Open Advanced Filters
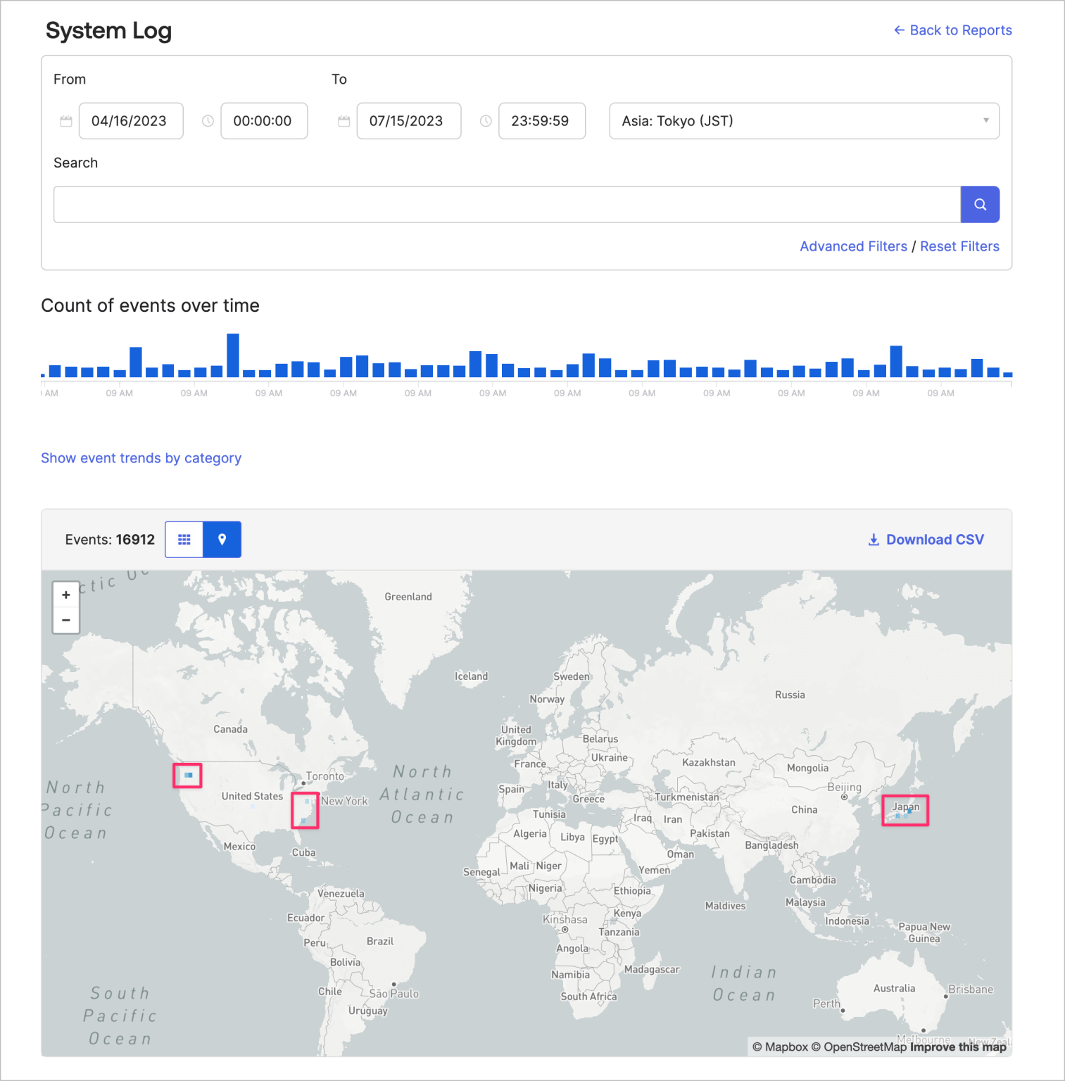Screen dimensions: 1065x1081 click(853, 246)
